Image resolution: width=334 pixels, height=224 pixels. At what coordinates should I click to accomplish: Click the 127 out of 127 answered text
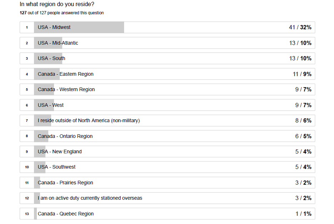(62, 13)
